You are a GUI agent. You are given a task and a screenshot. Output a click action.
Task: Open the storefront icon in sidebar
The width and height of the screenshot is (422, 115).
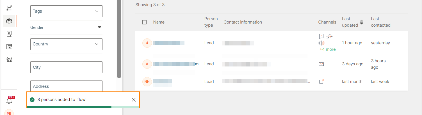pyautogui.click(x=9, y=59)
